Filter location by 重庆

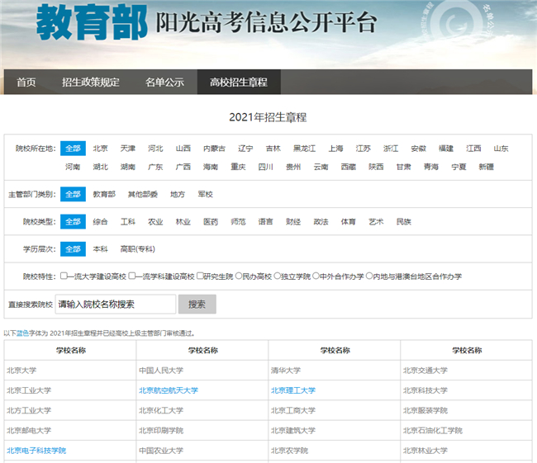coord(238,167)
